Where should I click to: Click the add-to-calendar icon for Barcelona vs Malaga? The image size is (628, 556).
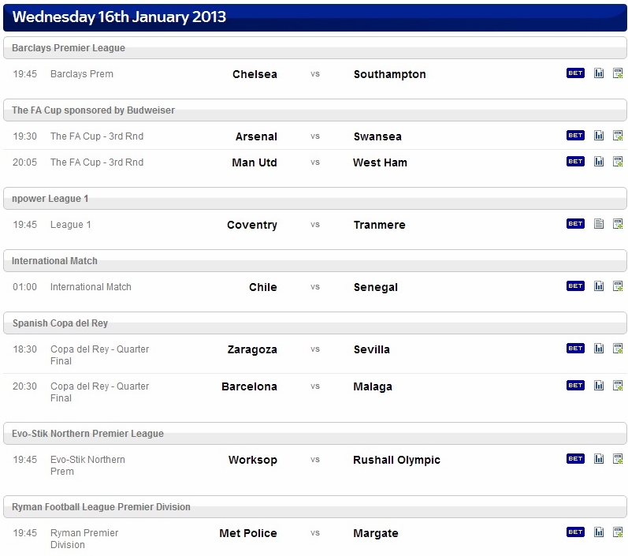(x=618, y=385)
